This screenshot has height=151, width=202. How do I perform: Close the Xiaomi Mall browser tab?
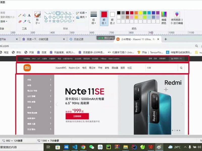coord(158,39)
